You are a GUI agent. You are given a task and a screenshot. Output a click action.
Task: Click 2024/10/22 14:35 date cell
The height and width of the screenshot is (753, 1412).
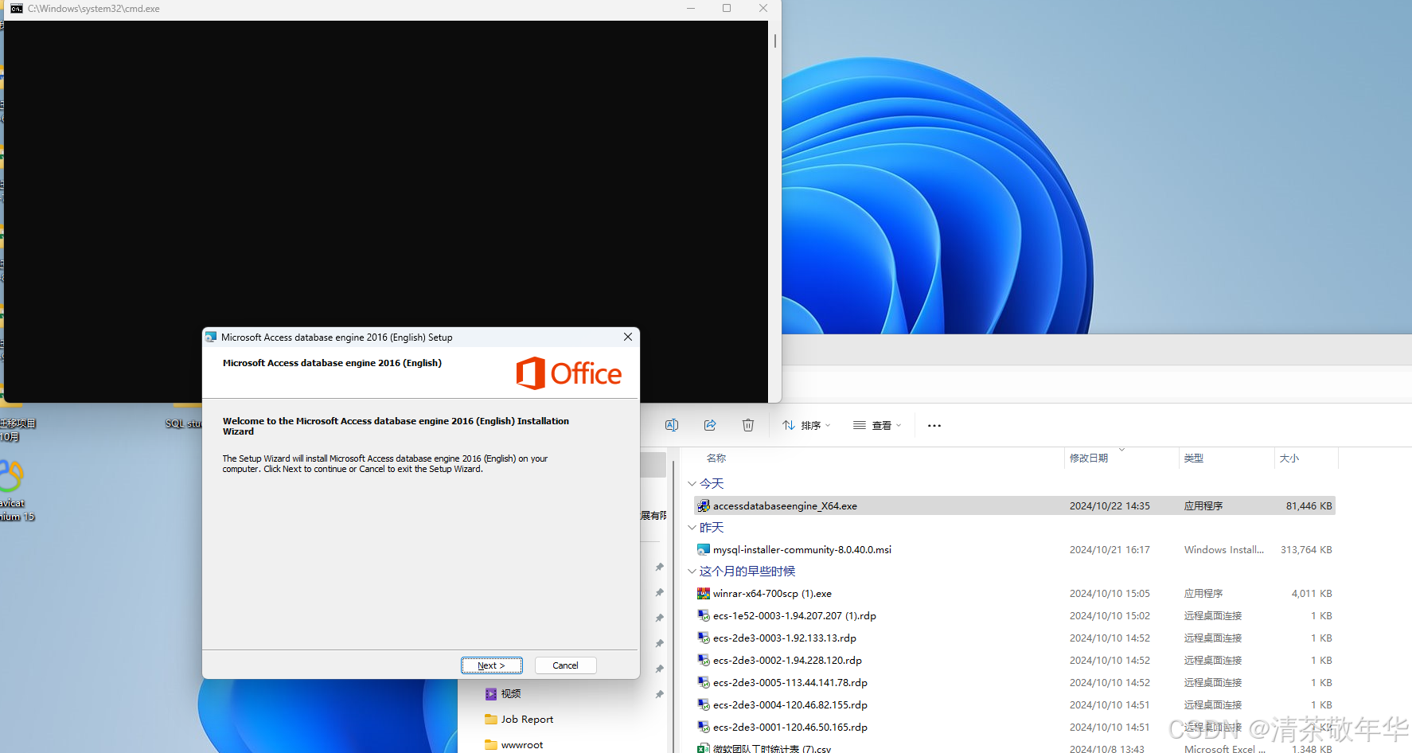coord(1110,506)
